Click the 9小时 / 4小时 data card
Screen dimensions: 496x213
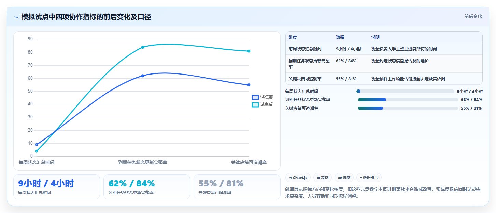click(x=57, y=187)
